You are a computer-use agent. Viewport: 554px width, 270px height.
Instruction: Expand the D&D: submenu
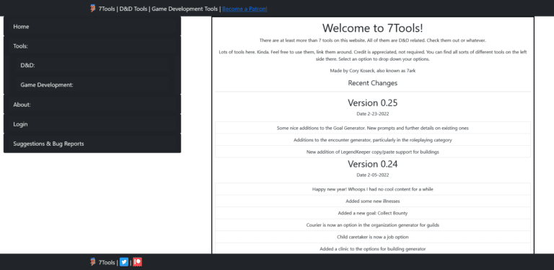92,66
